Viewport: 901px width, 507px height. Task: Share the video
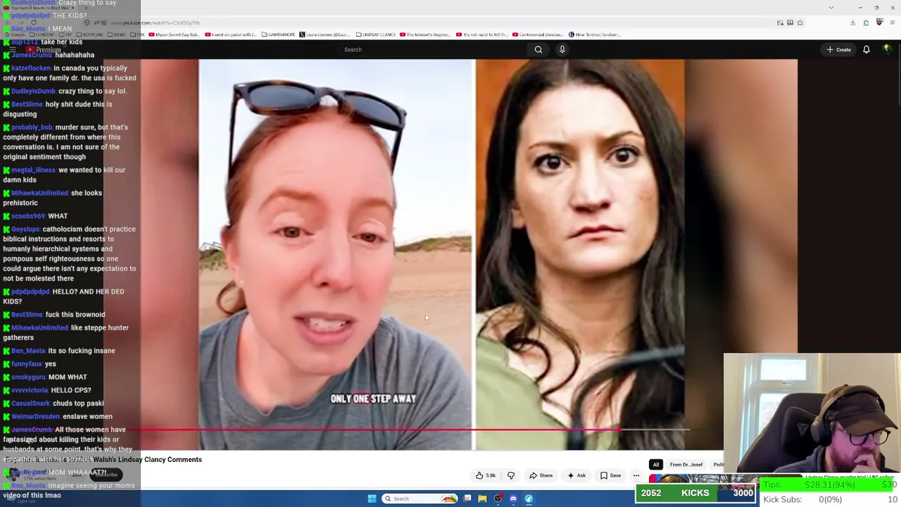click(541, 475)
